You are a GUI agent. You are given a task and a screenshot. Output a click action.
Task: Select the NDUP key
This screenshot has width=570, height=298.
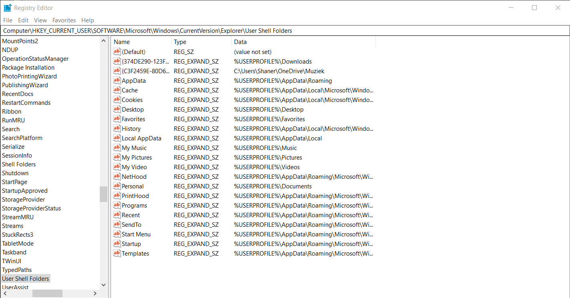(10, 50)
